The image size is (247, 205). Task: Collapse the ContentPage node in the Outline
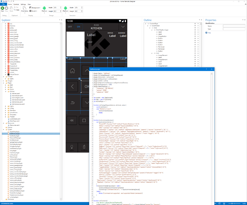[x=145, y=23]
